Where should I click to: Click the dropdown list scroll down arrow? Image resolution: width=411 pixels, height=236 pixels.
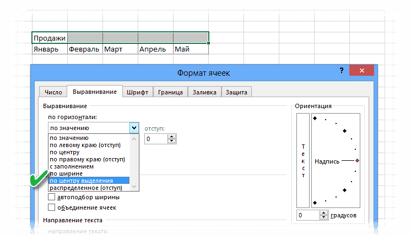pos(134,187)
